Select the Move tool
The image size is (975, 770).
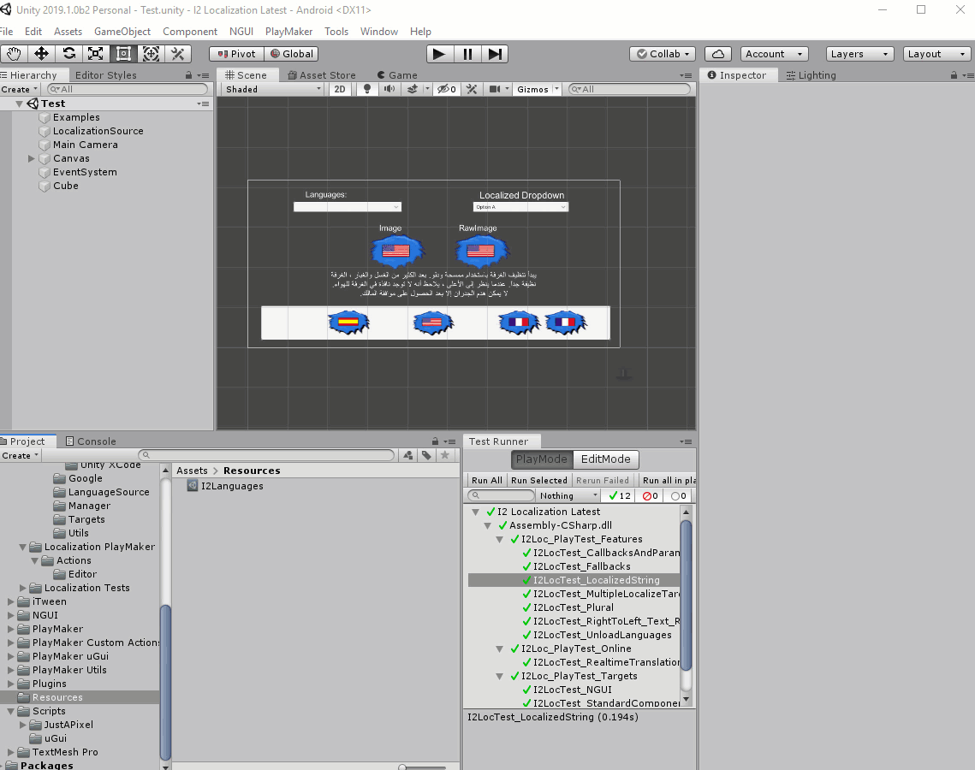[x=41, y=54]
